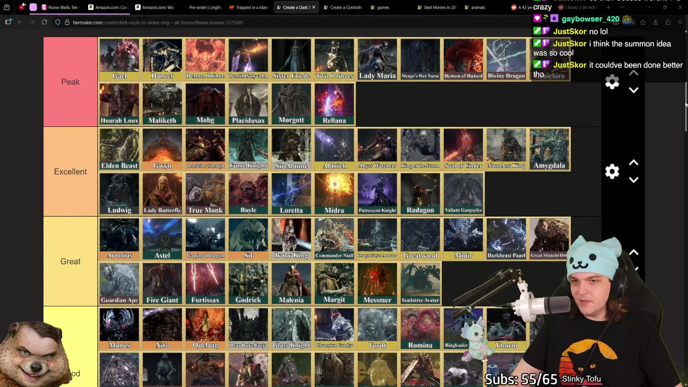The width and height of the screenshot is (688, 387).
Task: Select Aldrich tile
Action: (x=334, y=149)
